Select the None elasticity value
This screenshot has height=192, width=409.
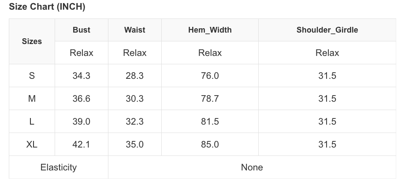click(252, 167)
